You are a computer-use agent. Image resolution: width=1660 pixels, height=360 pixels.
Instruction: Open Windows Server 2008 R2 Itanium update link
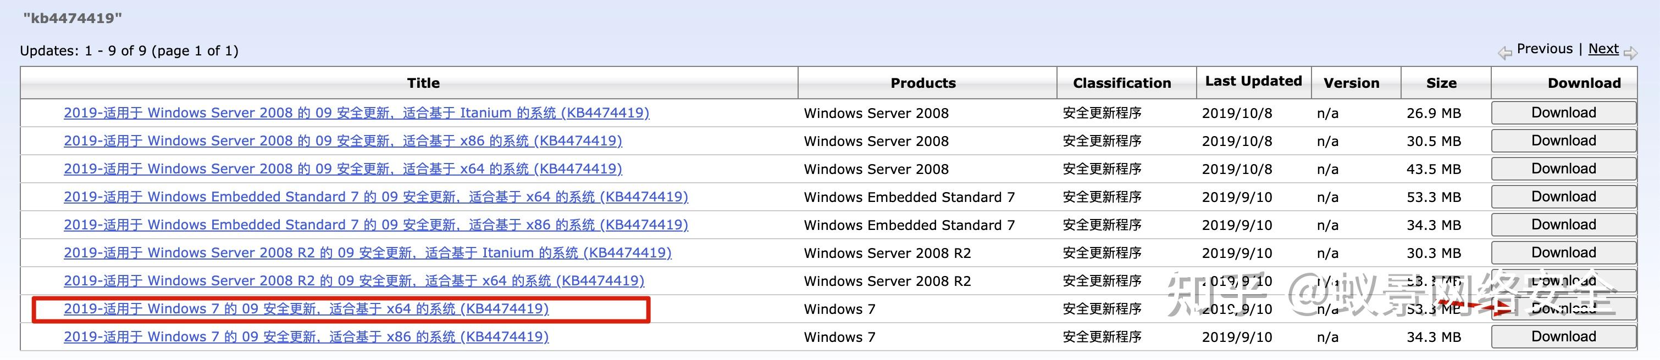click(367, 252)
